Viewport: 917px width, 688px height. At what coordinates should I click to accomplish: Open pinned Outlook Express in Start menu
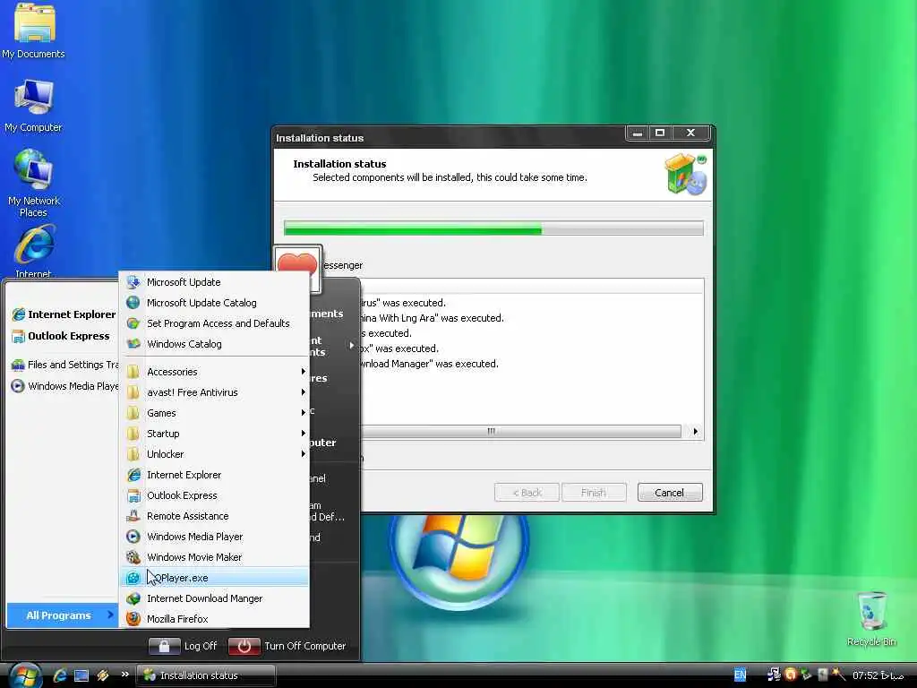click(61, 336)
